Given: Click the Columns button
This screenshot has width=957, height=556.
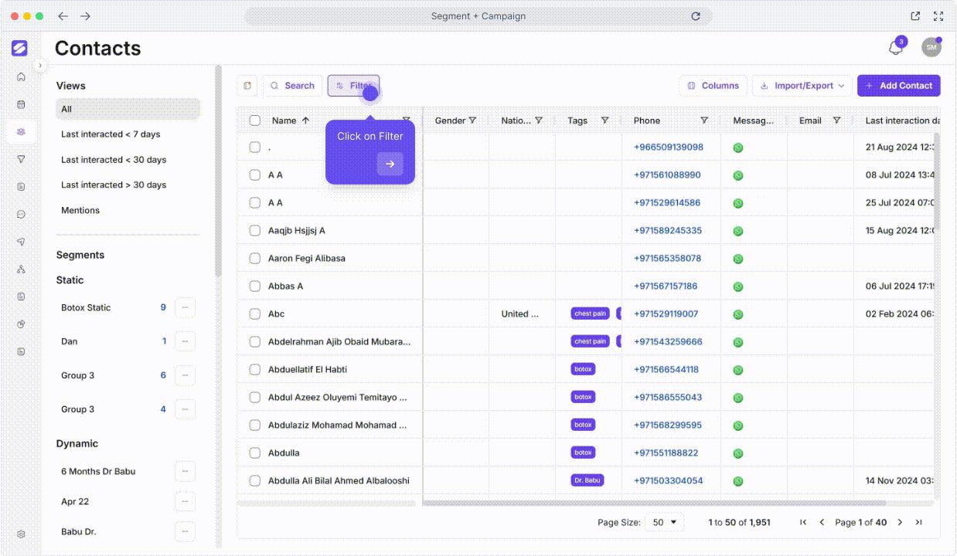Looking at the screenshot, I should point(713,86).
